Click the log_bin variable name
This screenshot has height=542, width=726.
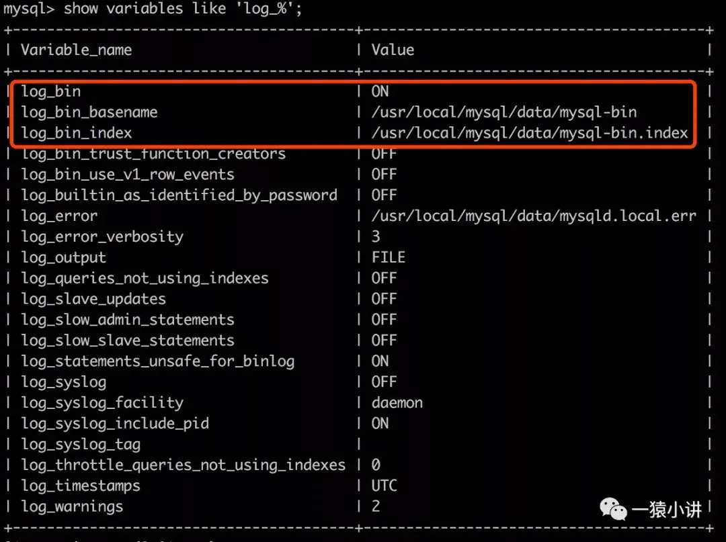click(51, 91)
